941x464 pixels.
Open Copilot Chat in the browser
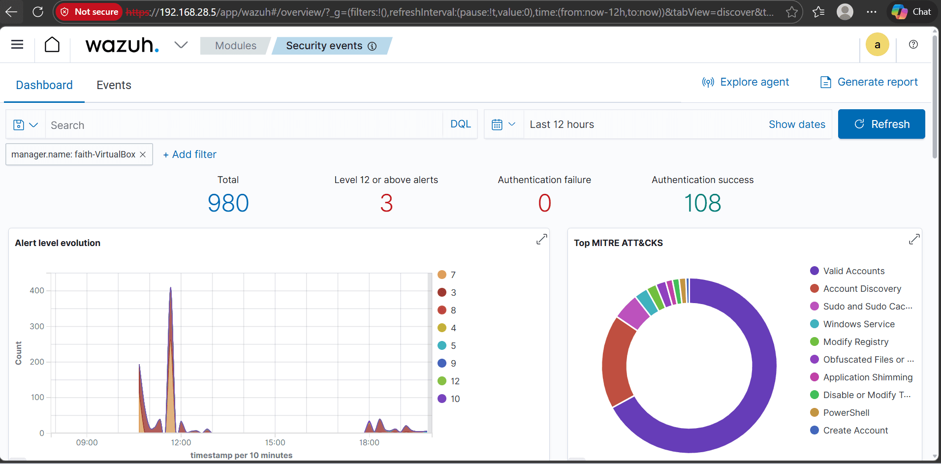(x=911, y=12)
